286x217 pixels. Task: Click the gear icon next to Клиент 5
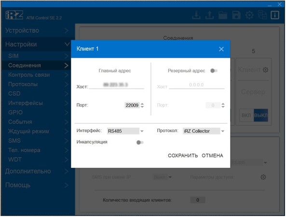266,70
